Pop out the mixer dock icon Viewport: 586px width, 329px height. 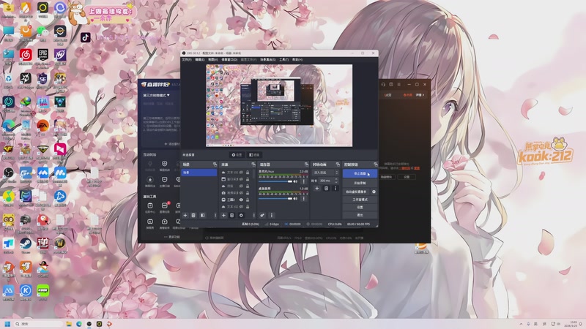coord(306,164)
